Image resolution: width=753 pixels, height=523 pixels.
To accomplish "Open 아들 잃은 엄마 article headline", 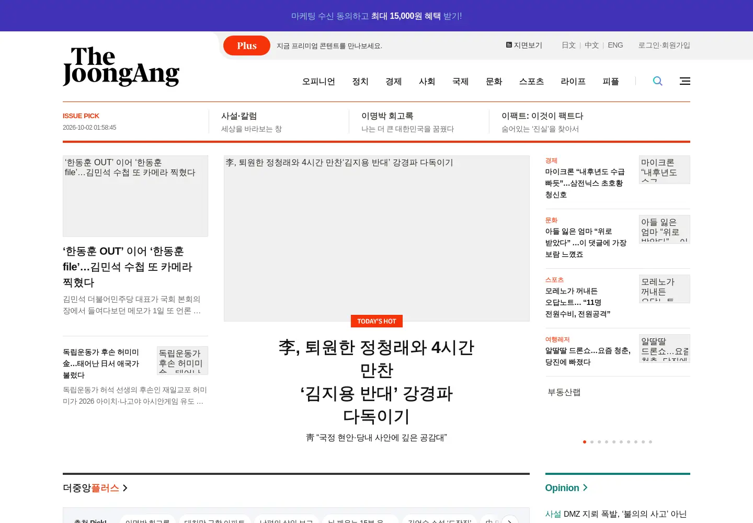I will click(x=586, y=243).
